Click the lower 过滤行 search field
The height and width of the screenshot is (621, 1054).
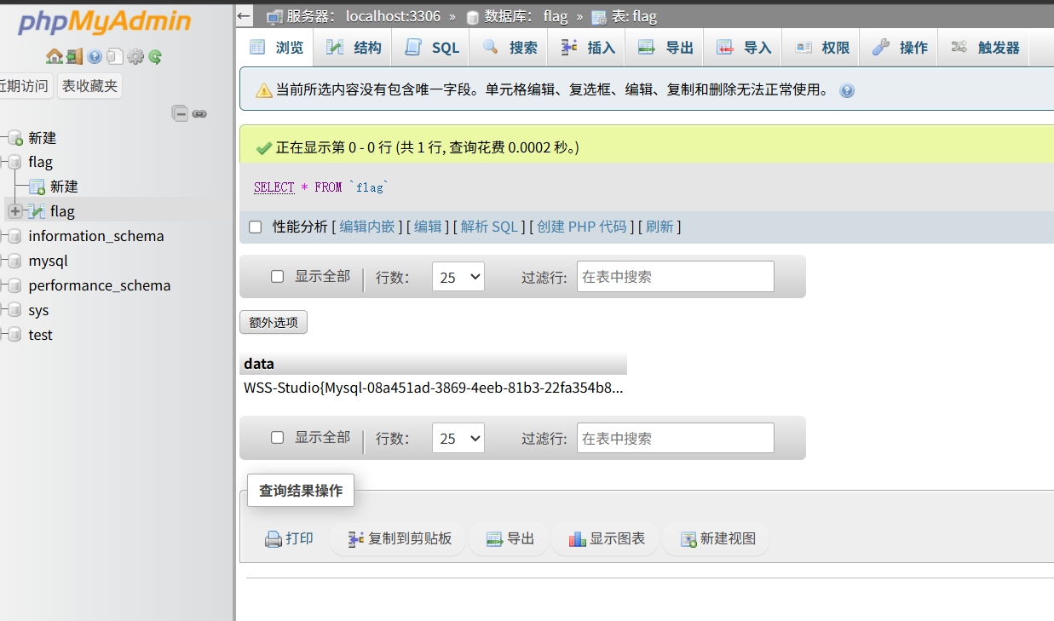(676, 439)
